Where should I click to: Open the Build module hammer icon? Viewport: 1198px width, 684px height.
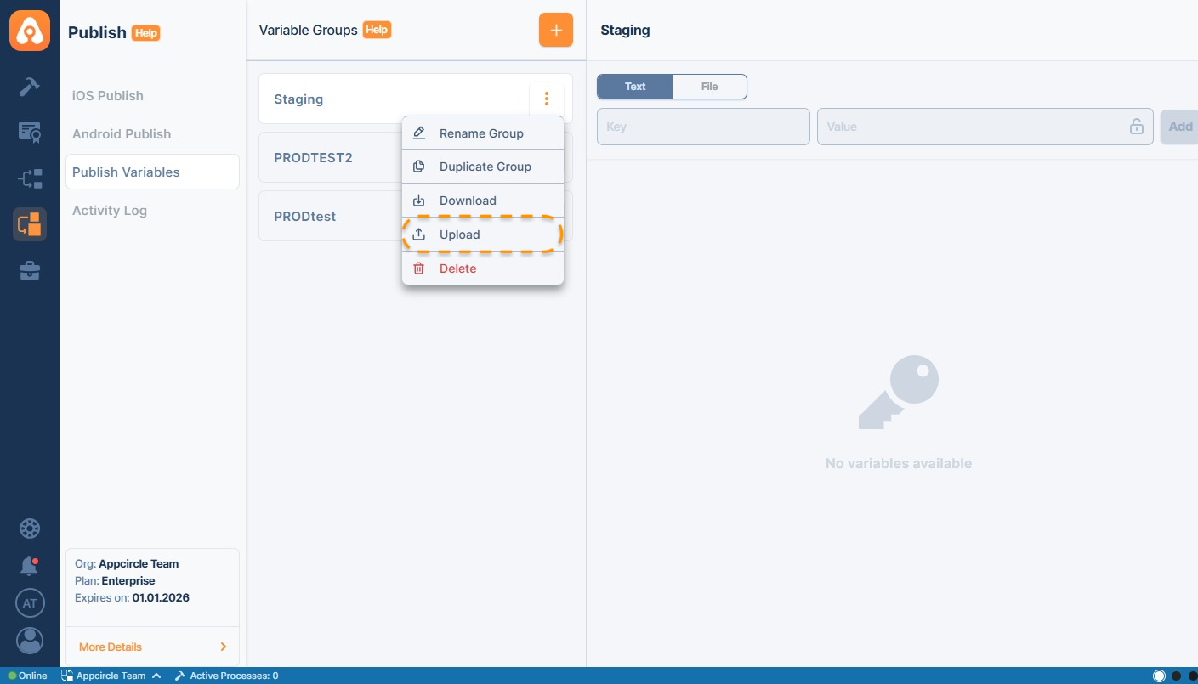pyautogui.click(x=30, y=87)
